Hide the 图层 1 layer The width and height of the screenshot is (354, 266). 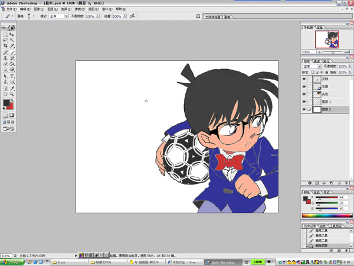(304, 102)
